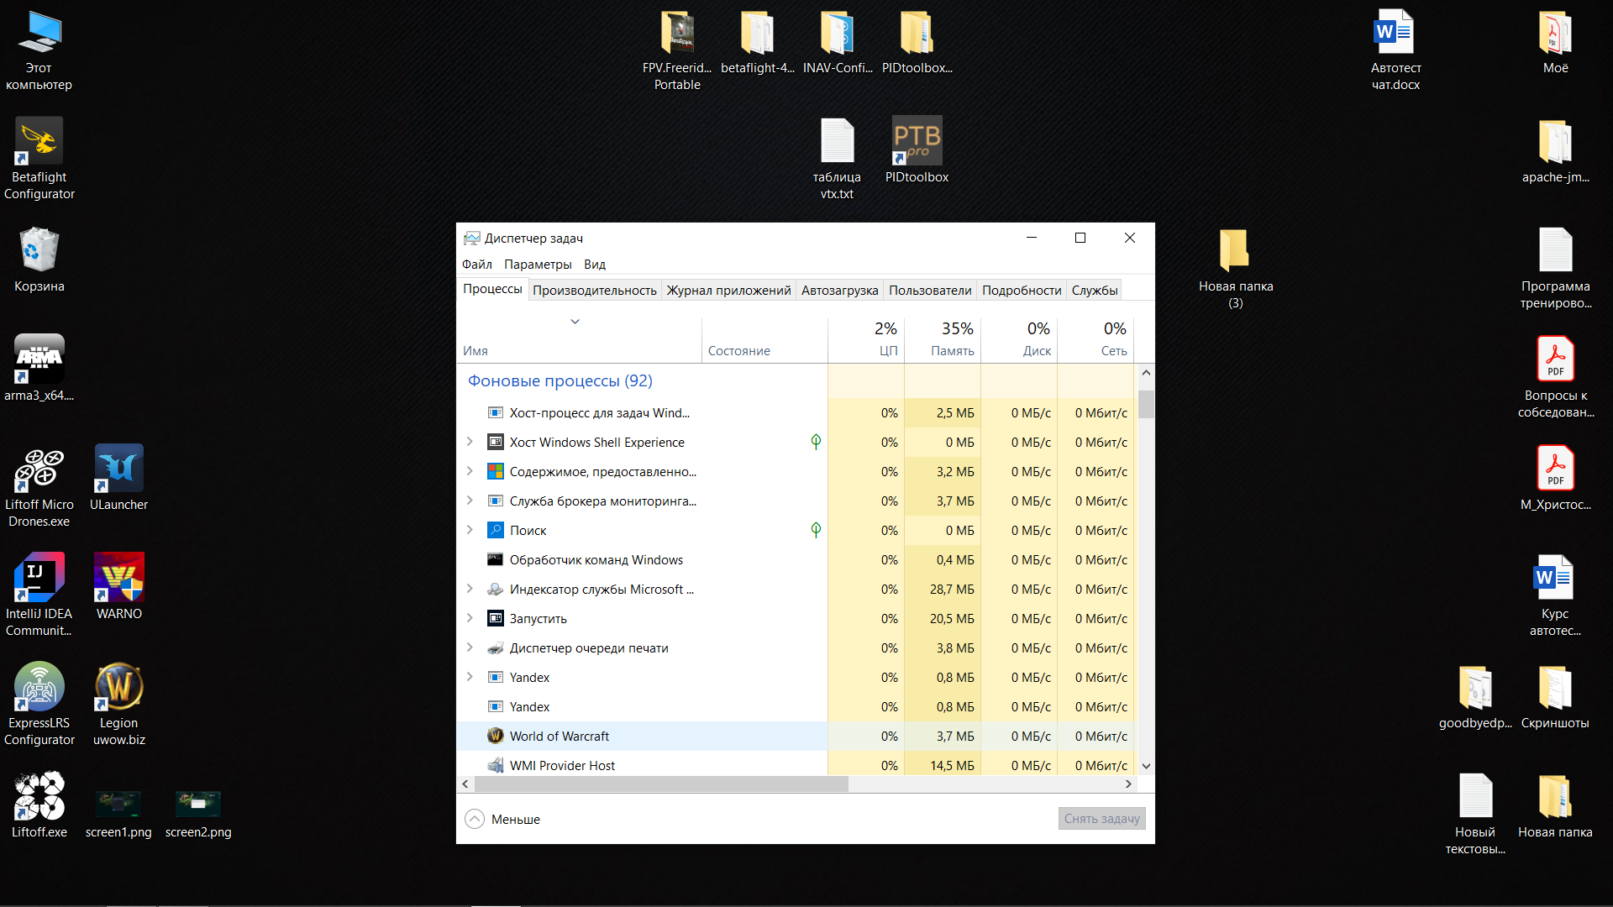Click the horizontal scrollbar in process list
The image size is (1613, 907).
click(661, 784)
